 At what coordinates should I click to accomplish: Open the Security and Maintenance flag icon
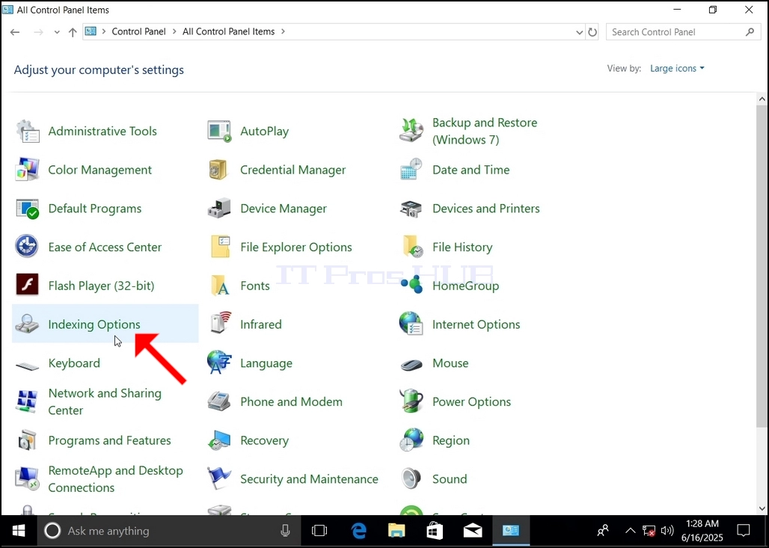[x=219, y=479]
